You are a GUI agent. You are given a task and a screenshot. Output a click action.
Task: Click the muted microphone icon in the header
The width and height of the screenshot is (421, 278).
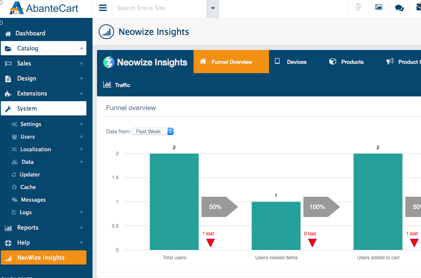358,7
